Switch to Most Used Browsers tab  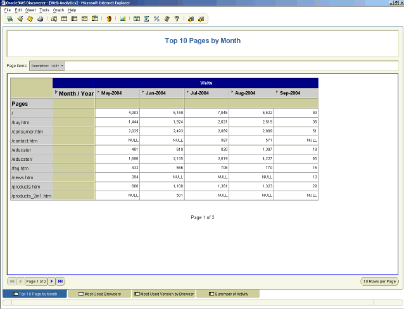(x=98, y=294)
